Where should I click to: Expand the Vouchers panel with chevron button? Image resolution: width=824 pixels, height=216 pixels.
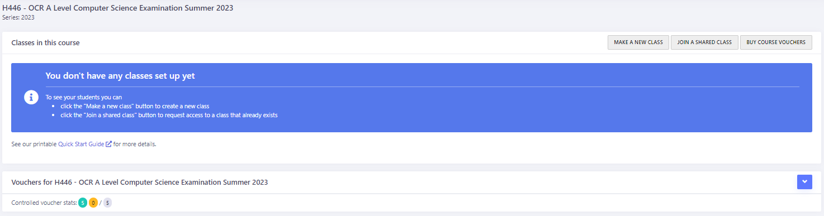804,182
